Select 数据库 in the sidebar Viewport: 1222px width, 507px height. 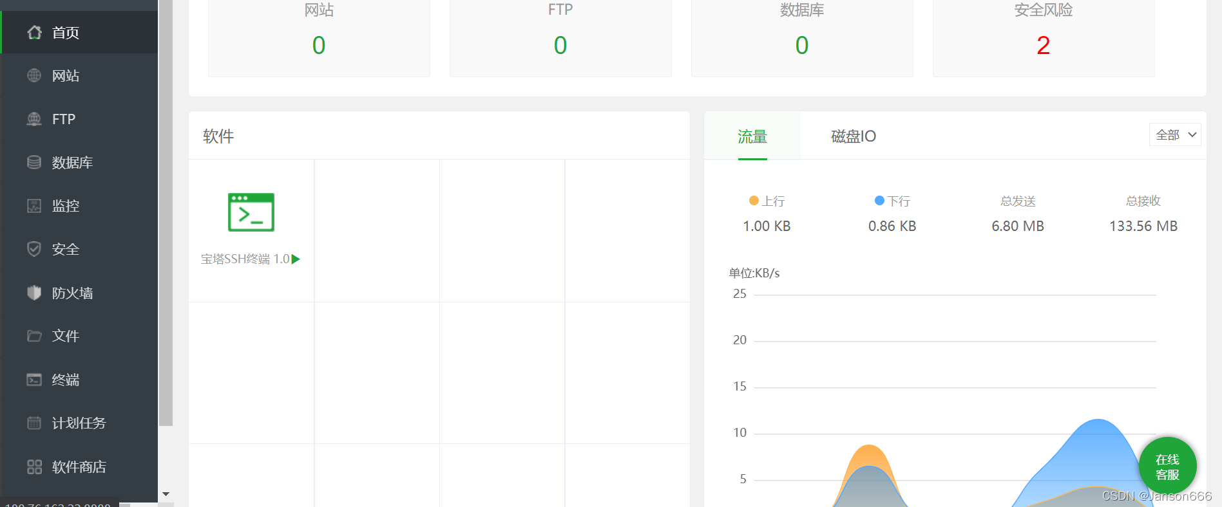pyautogui.click(x=79, y=162)
